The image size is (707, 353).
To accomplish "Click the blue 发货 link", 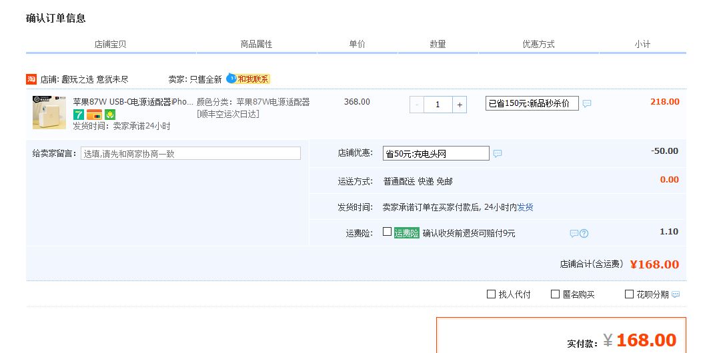I will (x=525, y=207).
